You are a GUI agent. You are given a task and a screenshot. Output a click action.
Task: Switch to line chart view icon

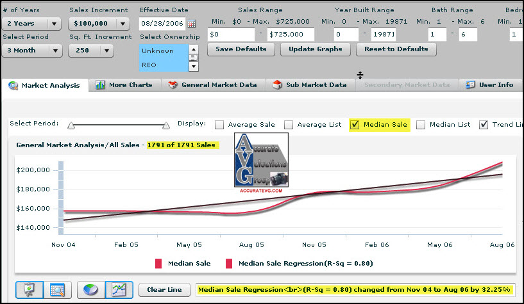tap(119, 290)
